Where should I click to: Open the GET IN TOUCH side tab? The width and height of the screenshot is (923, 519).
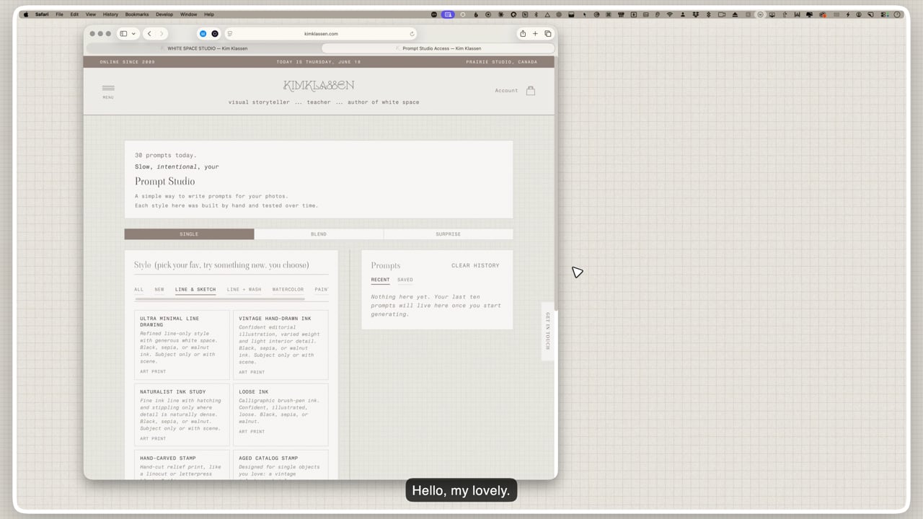pos(547,331)
